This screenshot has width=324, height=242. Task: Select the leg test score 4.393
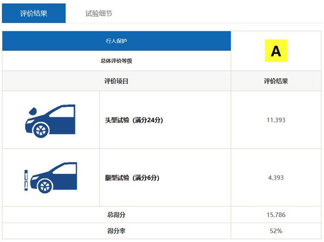click(276, 178)
